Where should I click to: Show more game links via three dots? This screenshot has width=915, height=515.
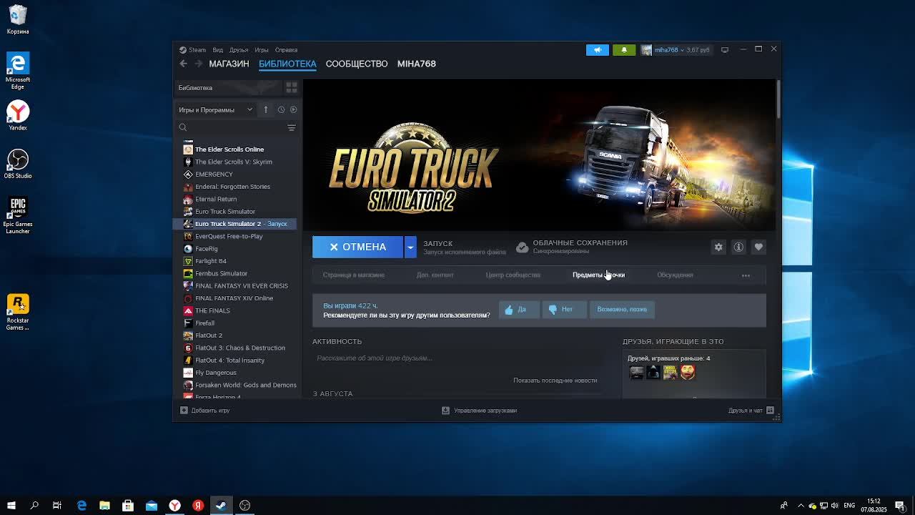point(746,275)
